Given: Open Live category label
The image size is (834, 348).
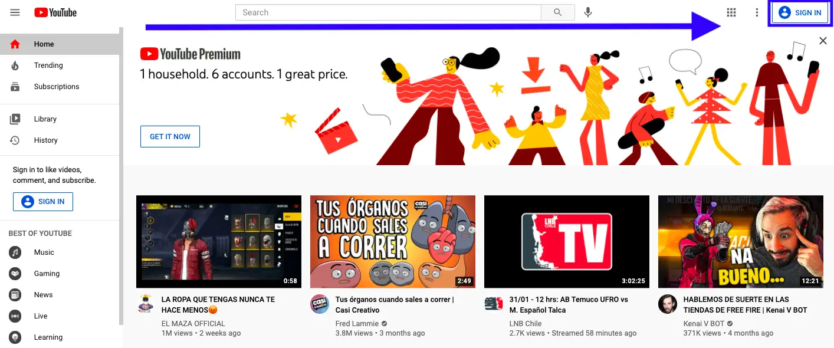Looking at the screenshot, I should [x=41, y=316].
